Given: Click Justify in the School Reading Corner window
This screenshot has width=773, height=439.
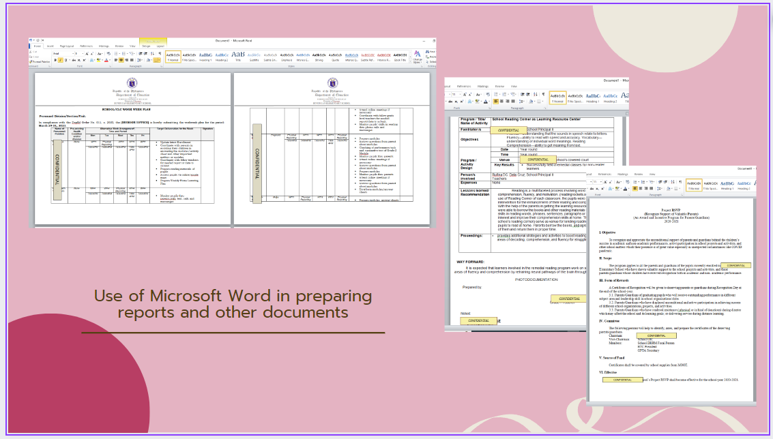Looking at the screenshot, I should pyautogui.click(x=513, y=101).
